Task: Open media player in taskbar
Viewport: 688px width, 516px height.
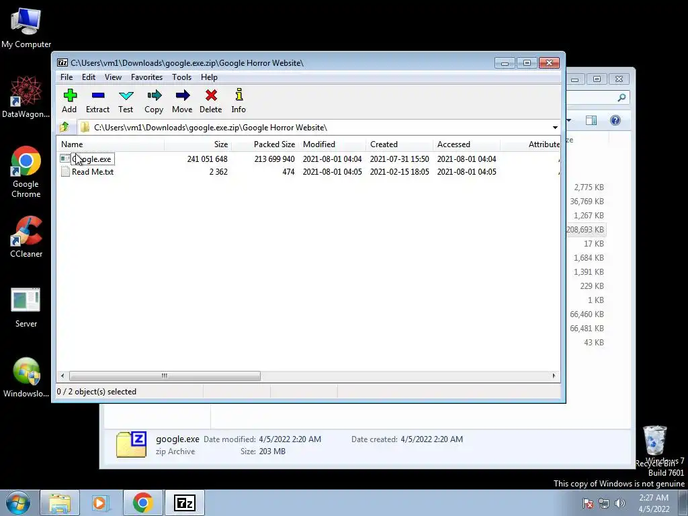Action: [101, 503]
